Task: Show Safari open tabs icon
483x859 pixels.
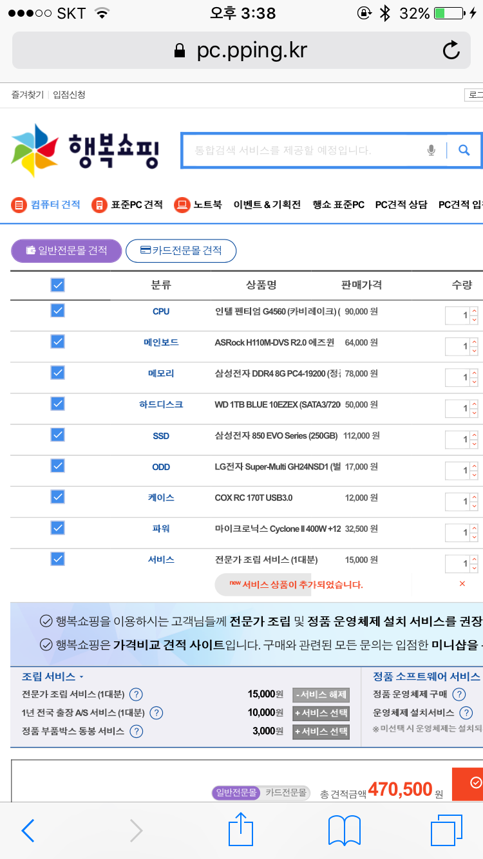Action: [446, 830]
